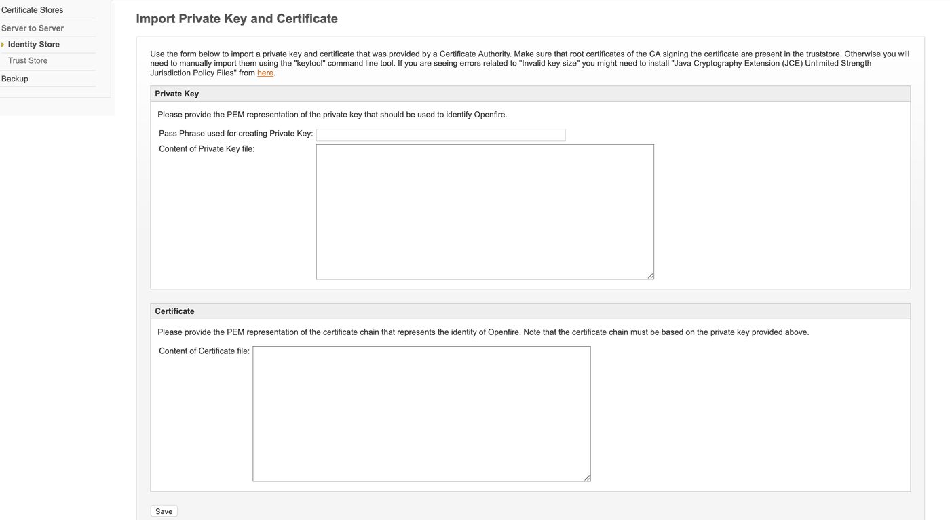Click the Import Private Key and Certificate title
The height and width of the screenshot is (520, 950).
click(x=237, y=19)
